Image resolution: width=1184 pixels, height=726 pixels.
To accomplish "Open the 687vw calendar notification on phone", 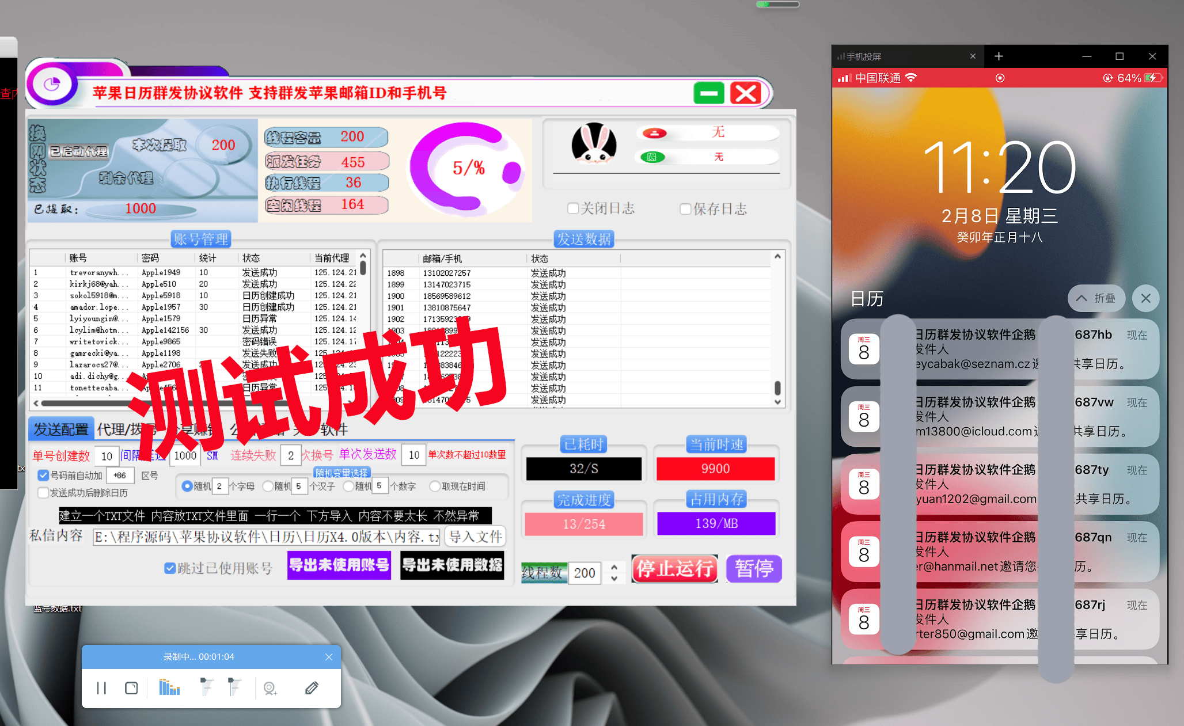I will click(x=1000, y=416).
